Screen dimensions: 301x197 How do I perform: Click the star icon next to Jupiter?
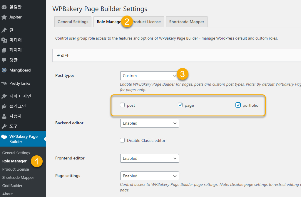coord(4,17)
